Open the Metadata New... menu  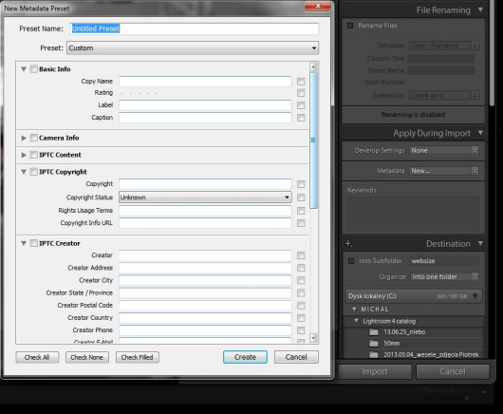(x=444, y=171)
